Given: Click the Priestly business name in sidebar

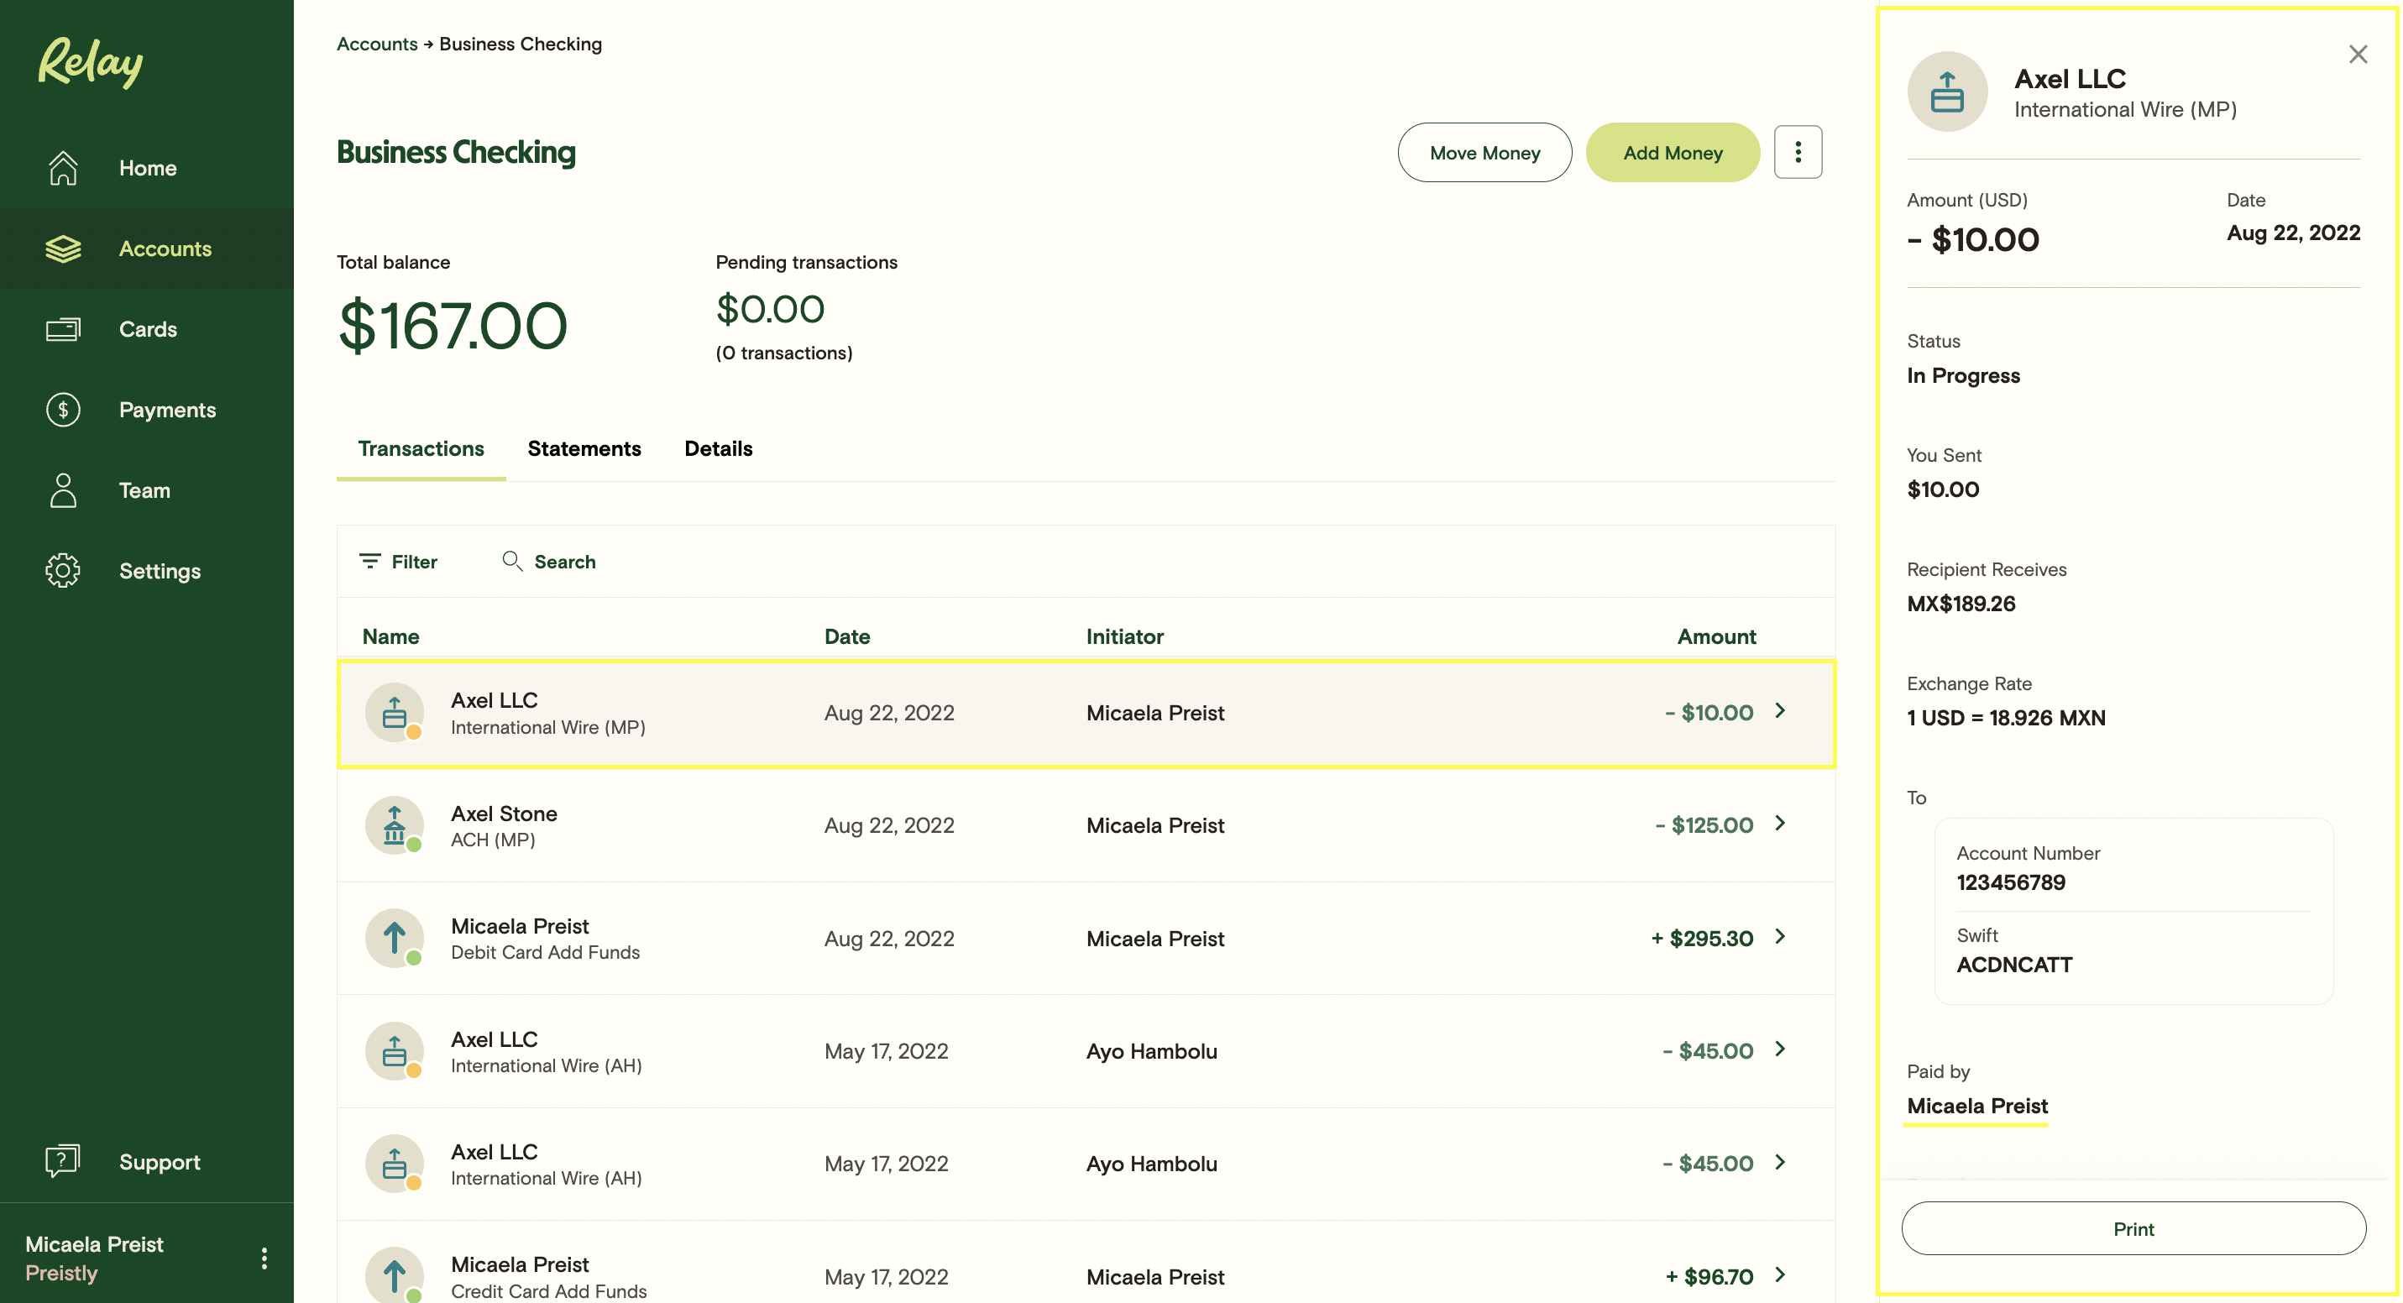Looking at the screenshot, I should (61, 1273).
